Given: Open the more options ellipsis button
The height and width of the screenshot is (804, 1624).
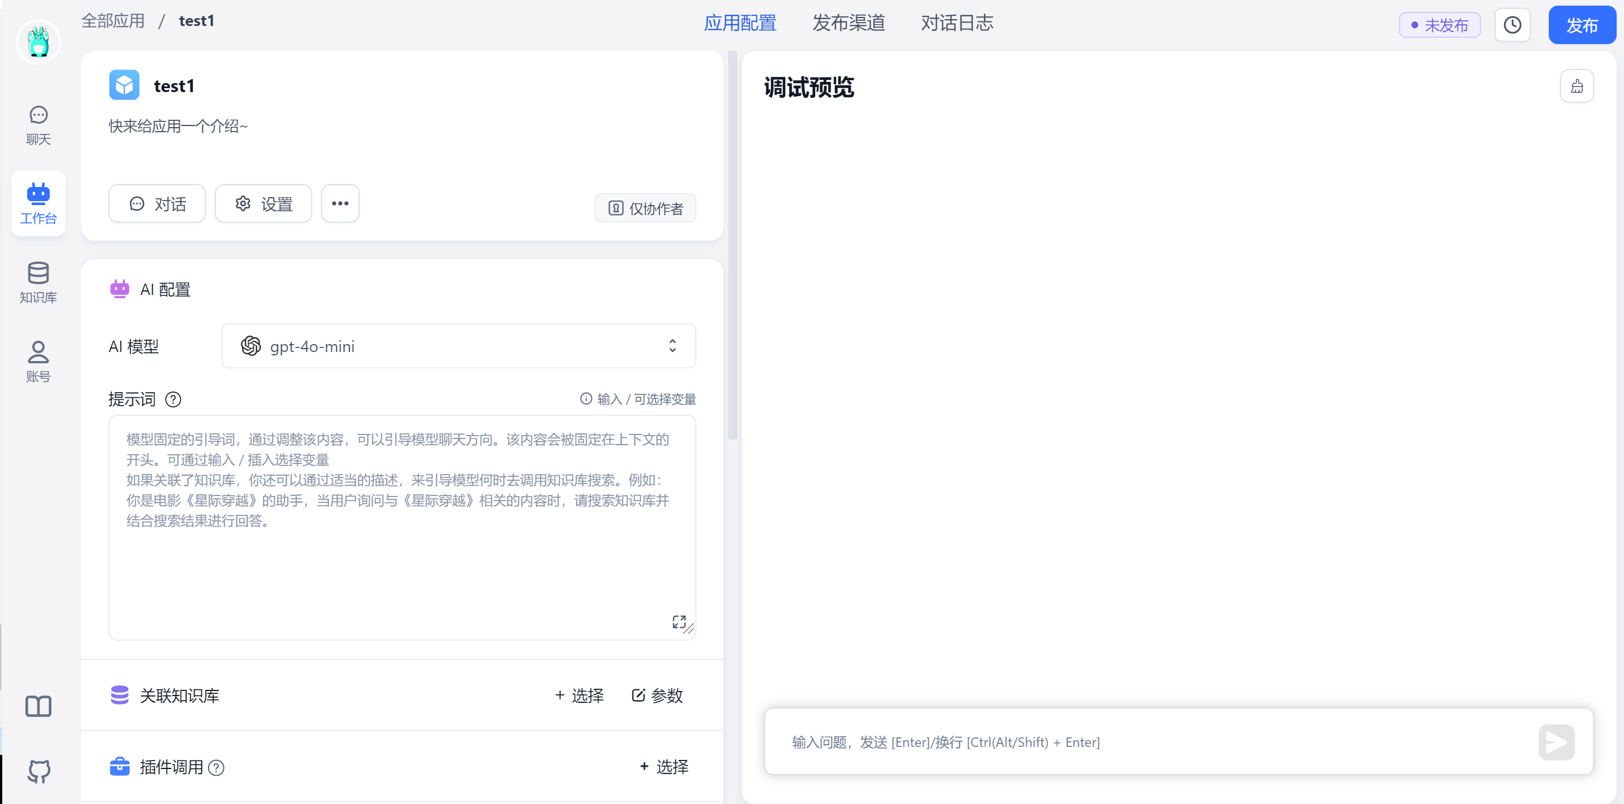Looking at the screenshot, I should 340,203.
